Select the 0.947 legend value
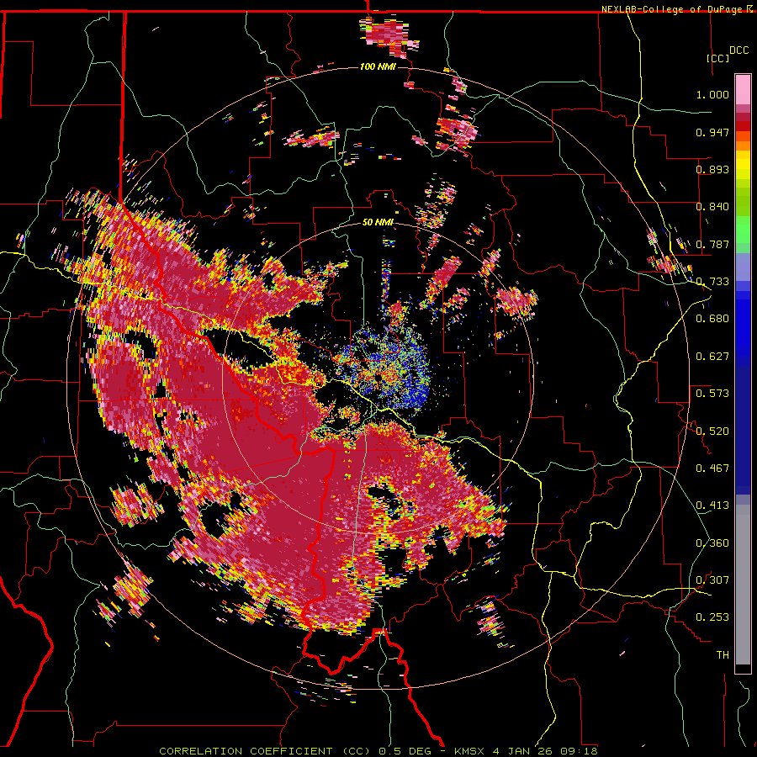 click(712, 132)
